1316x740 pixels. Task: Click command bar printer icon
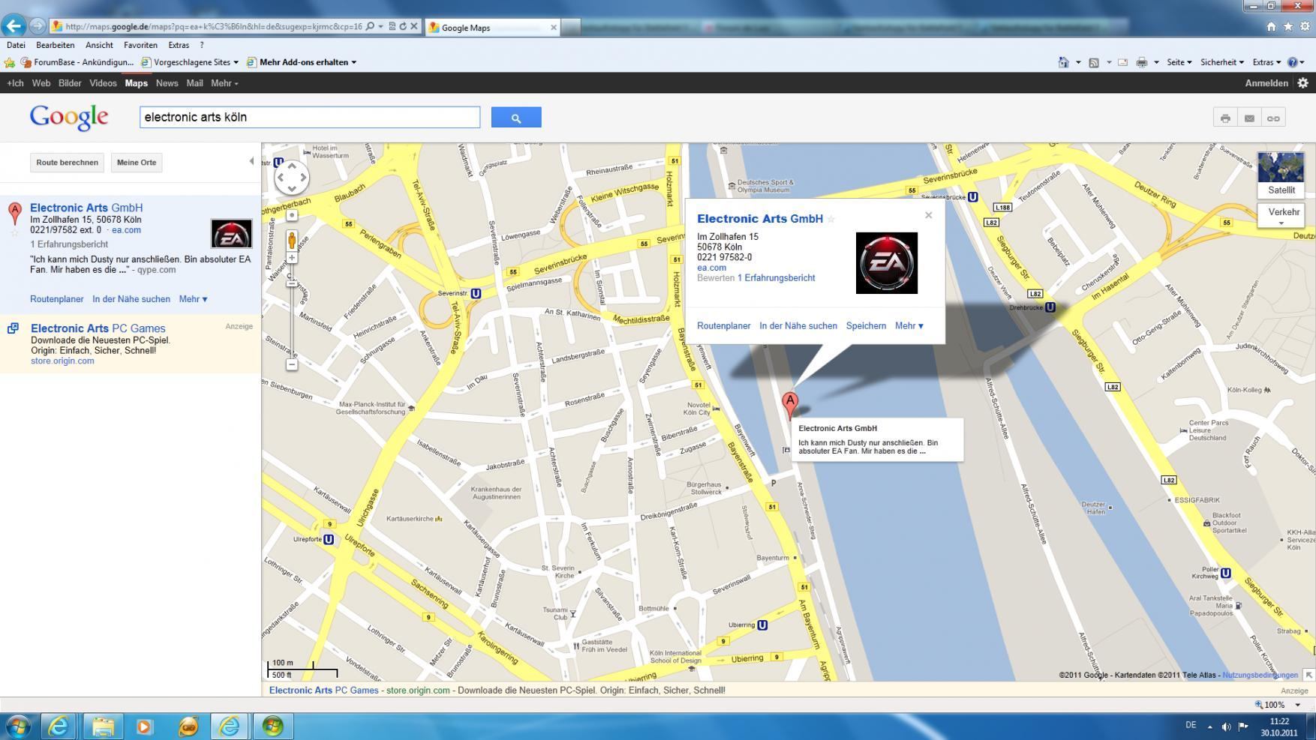[1142, 62]
